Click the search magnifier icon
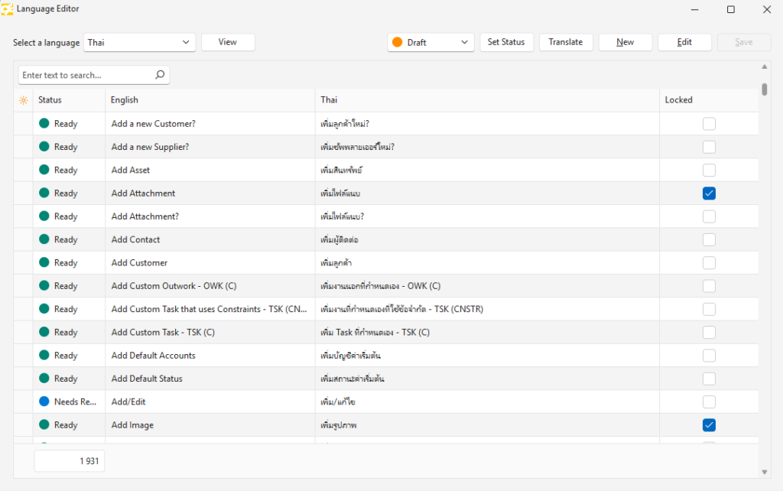The height and width of the screenshot is (491, 783). pos(160,75)
